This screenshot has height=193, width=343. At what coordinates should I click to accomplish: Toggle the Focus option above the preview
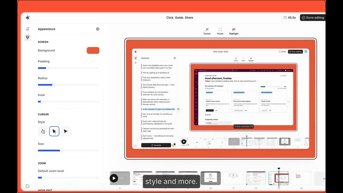coord(220,31)
